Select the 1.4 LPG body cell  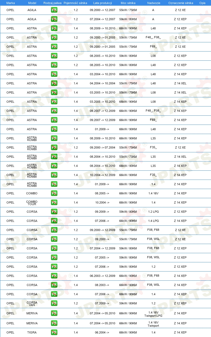(x=153, y=221)
